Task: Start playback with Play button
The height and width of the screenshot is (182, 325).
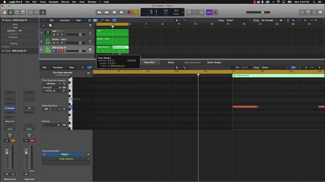Action: pos(121,12)
